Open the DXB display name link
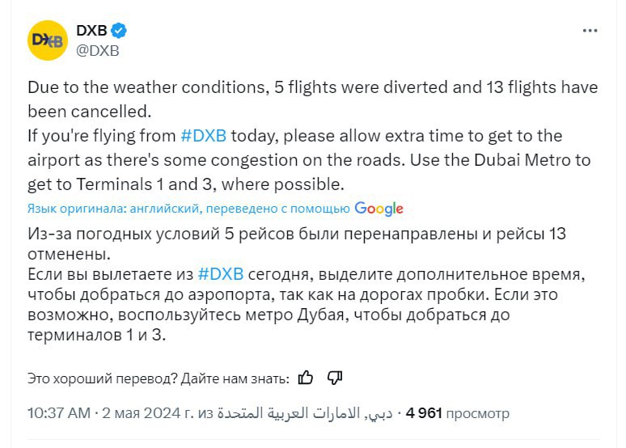This screenshot has width=626, height=448. pos(92,31)
